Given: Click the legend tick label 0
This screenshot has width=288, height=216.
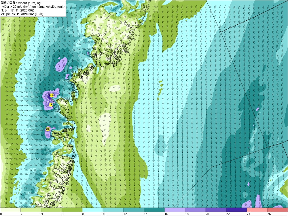Looking at the screenshot, I should click(1, 214).
